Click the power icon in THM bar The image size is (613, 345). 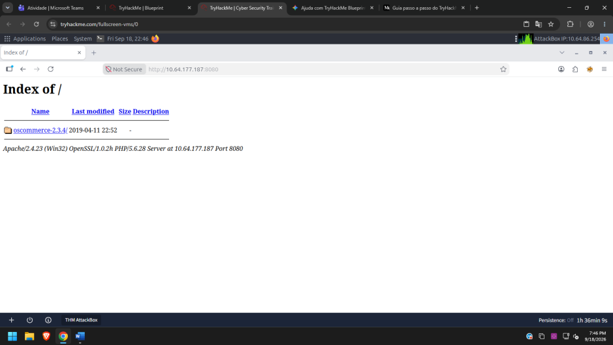click(30, 320)
